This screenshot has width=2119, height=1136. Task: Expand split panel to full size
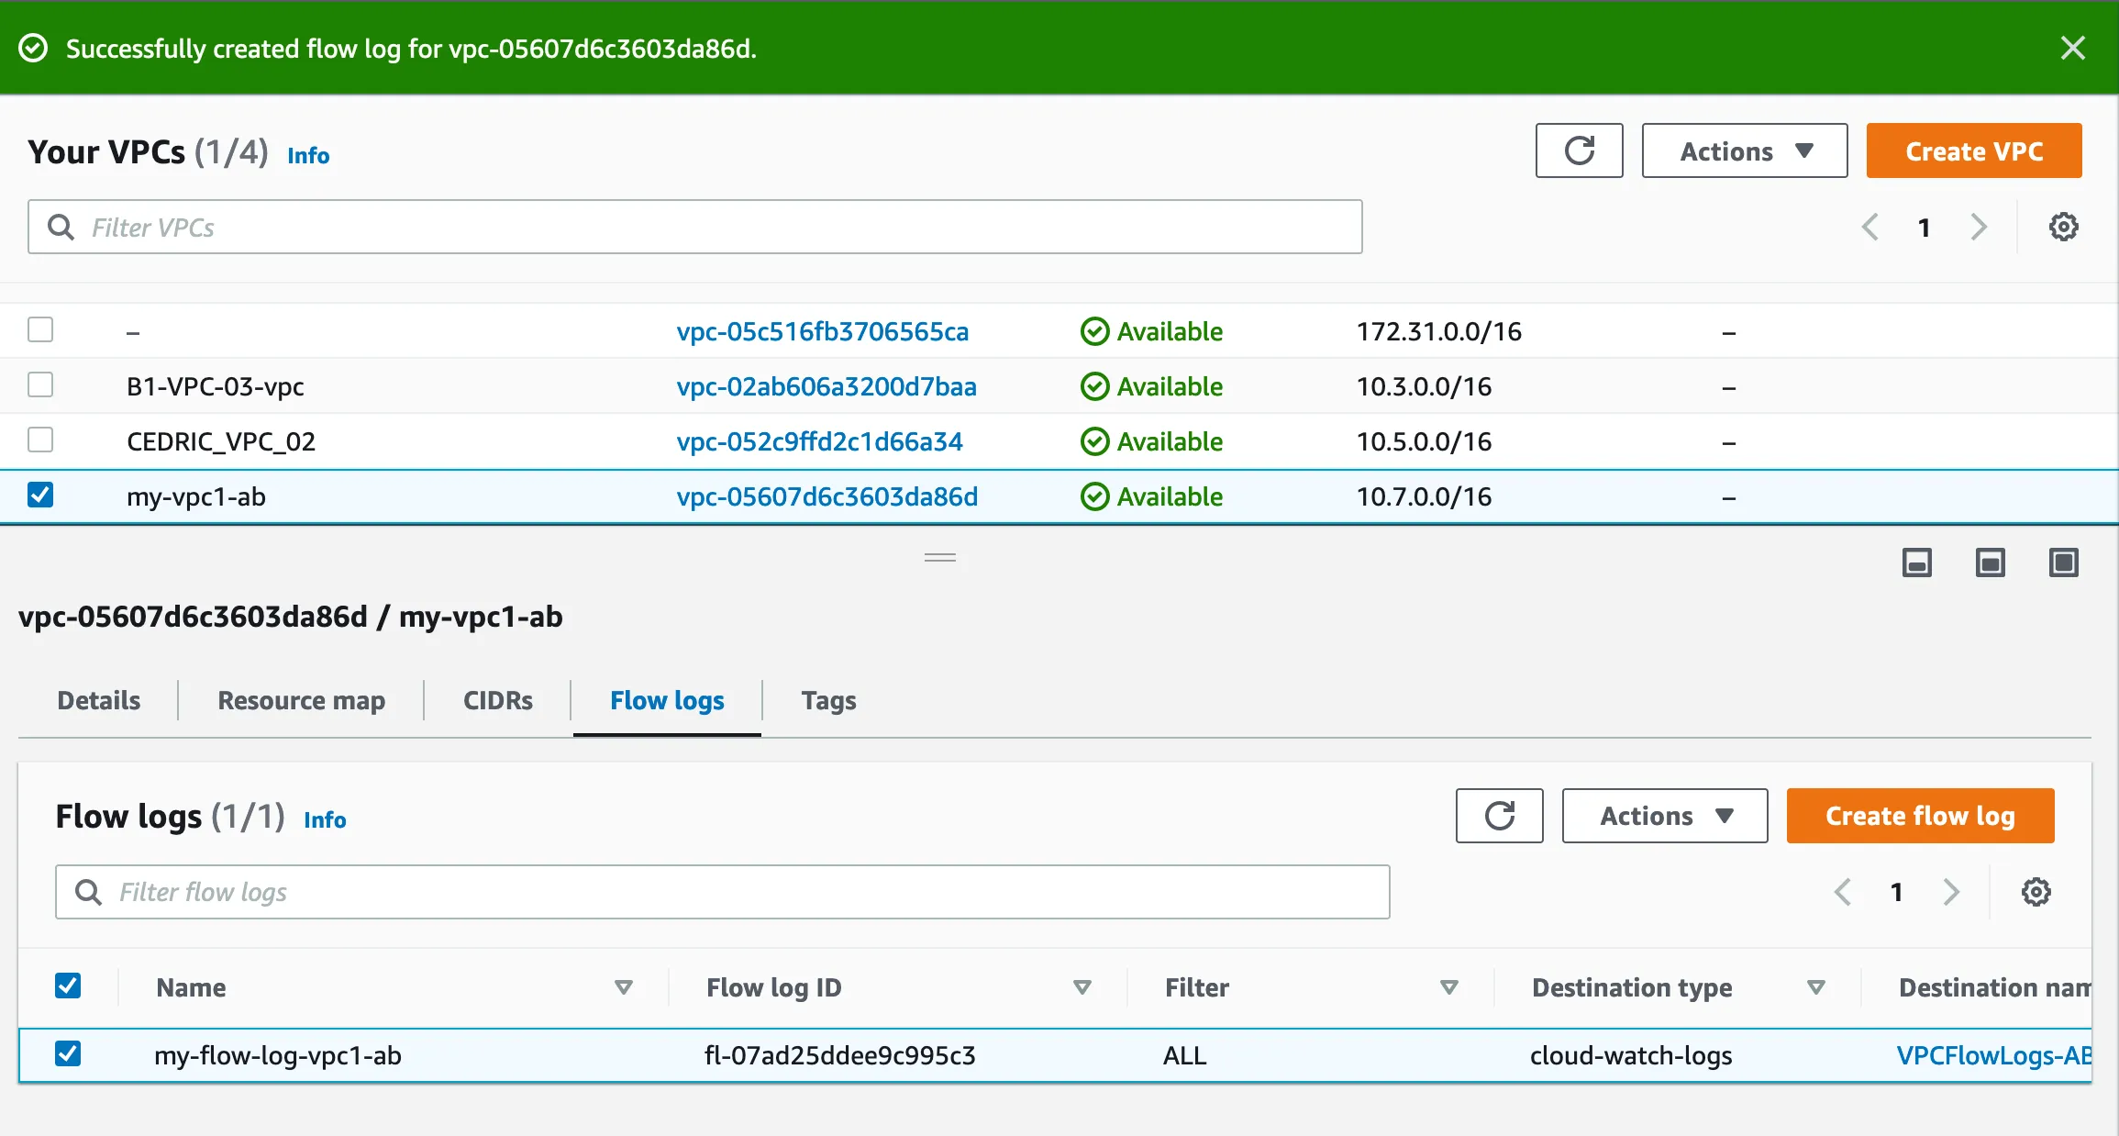2063,562
